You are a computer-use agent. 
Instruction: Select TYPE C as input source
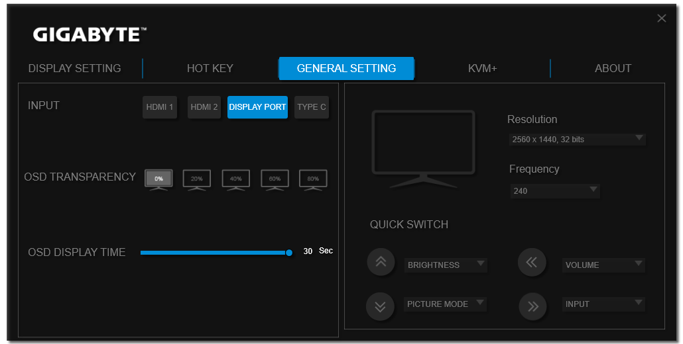pyautogui.click(x=312, y=107)
